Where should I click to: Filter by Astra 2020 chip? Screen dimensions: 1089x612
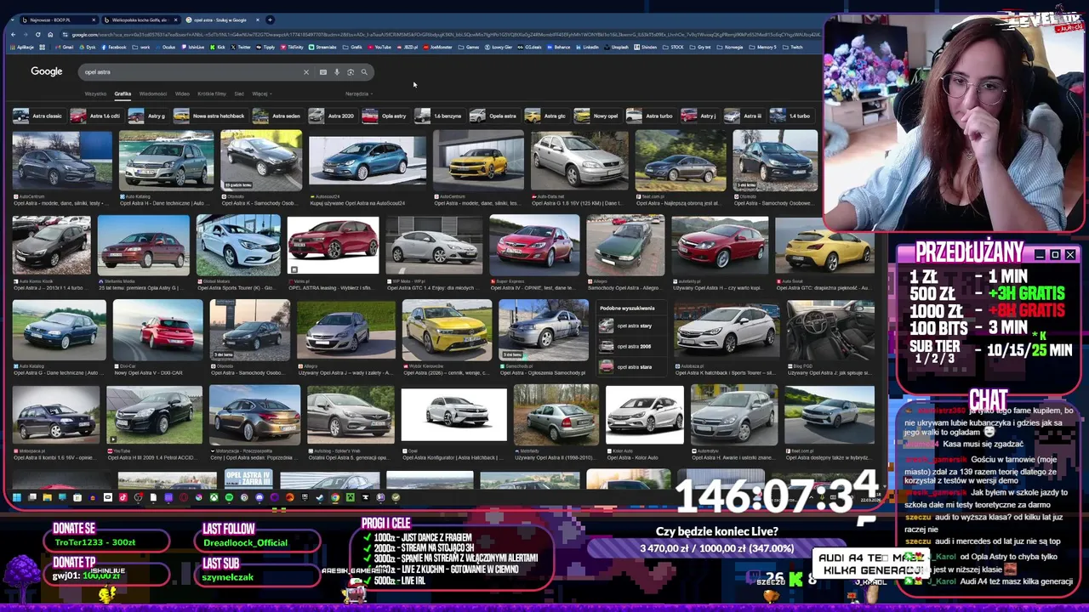pyautogui.click(x=333, y=116)
